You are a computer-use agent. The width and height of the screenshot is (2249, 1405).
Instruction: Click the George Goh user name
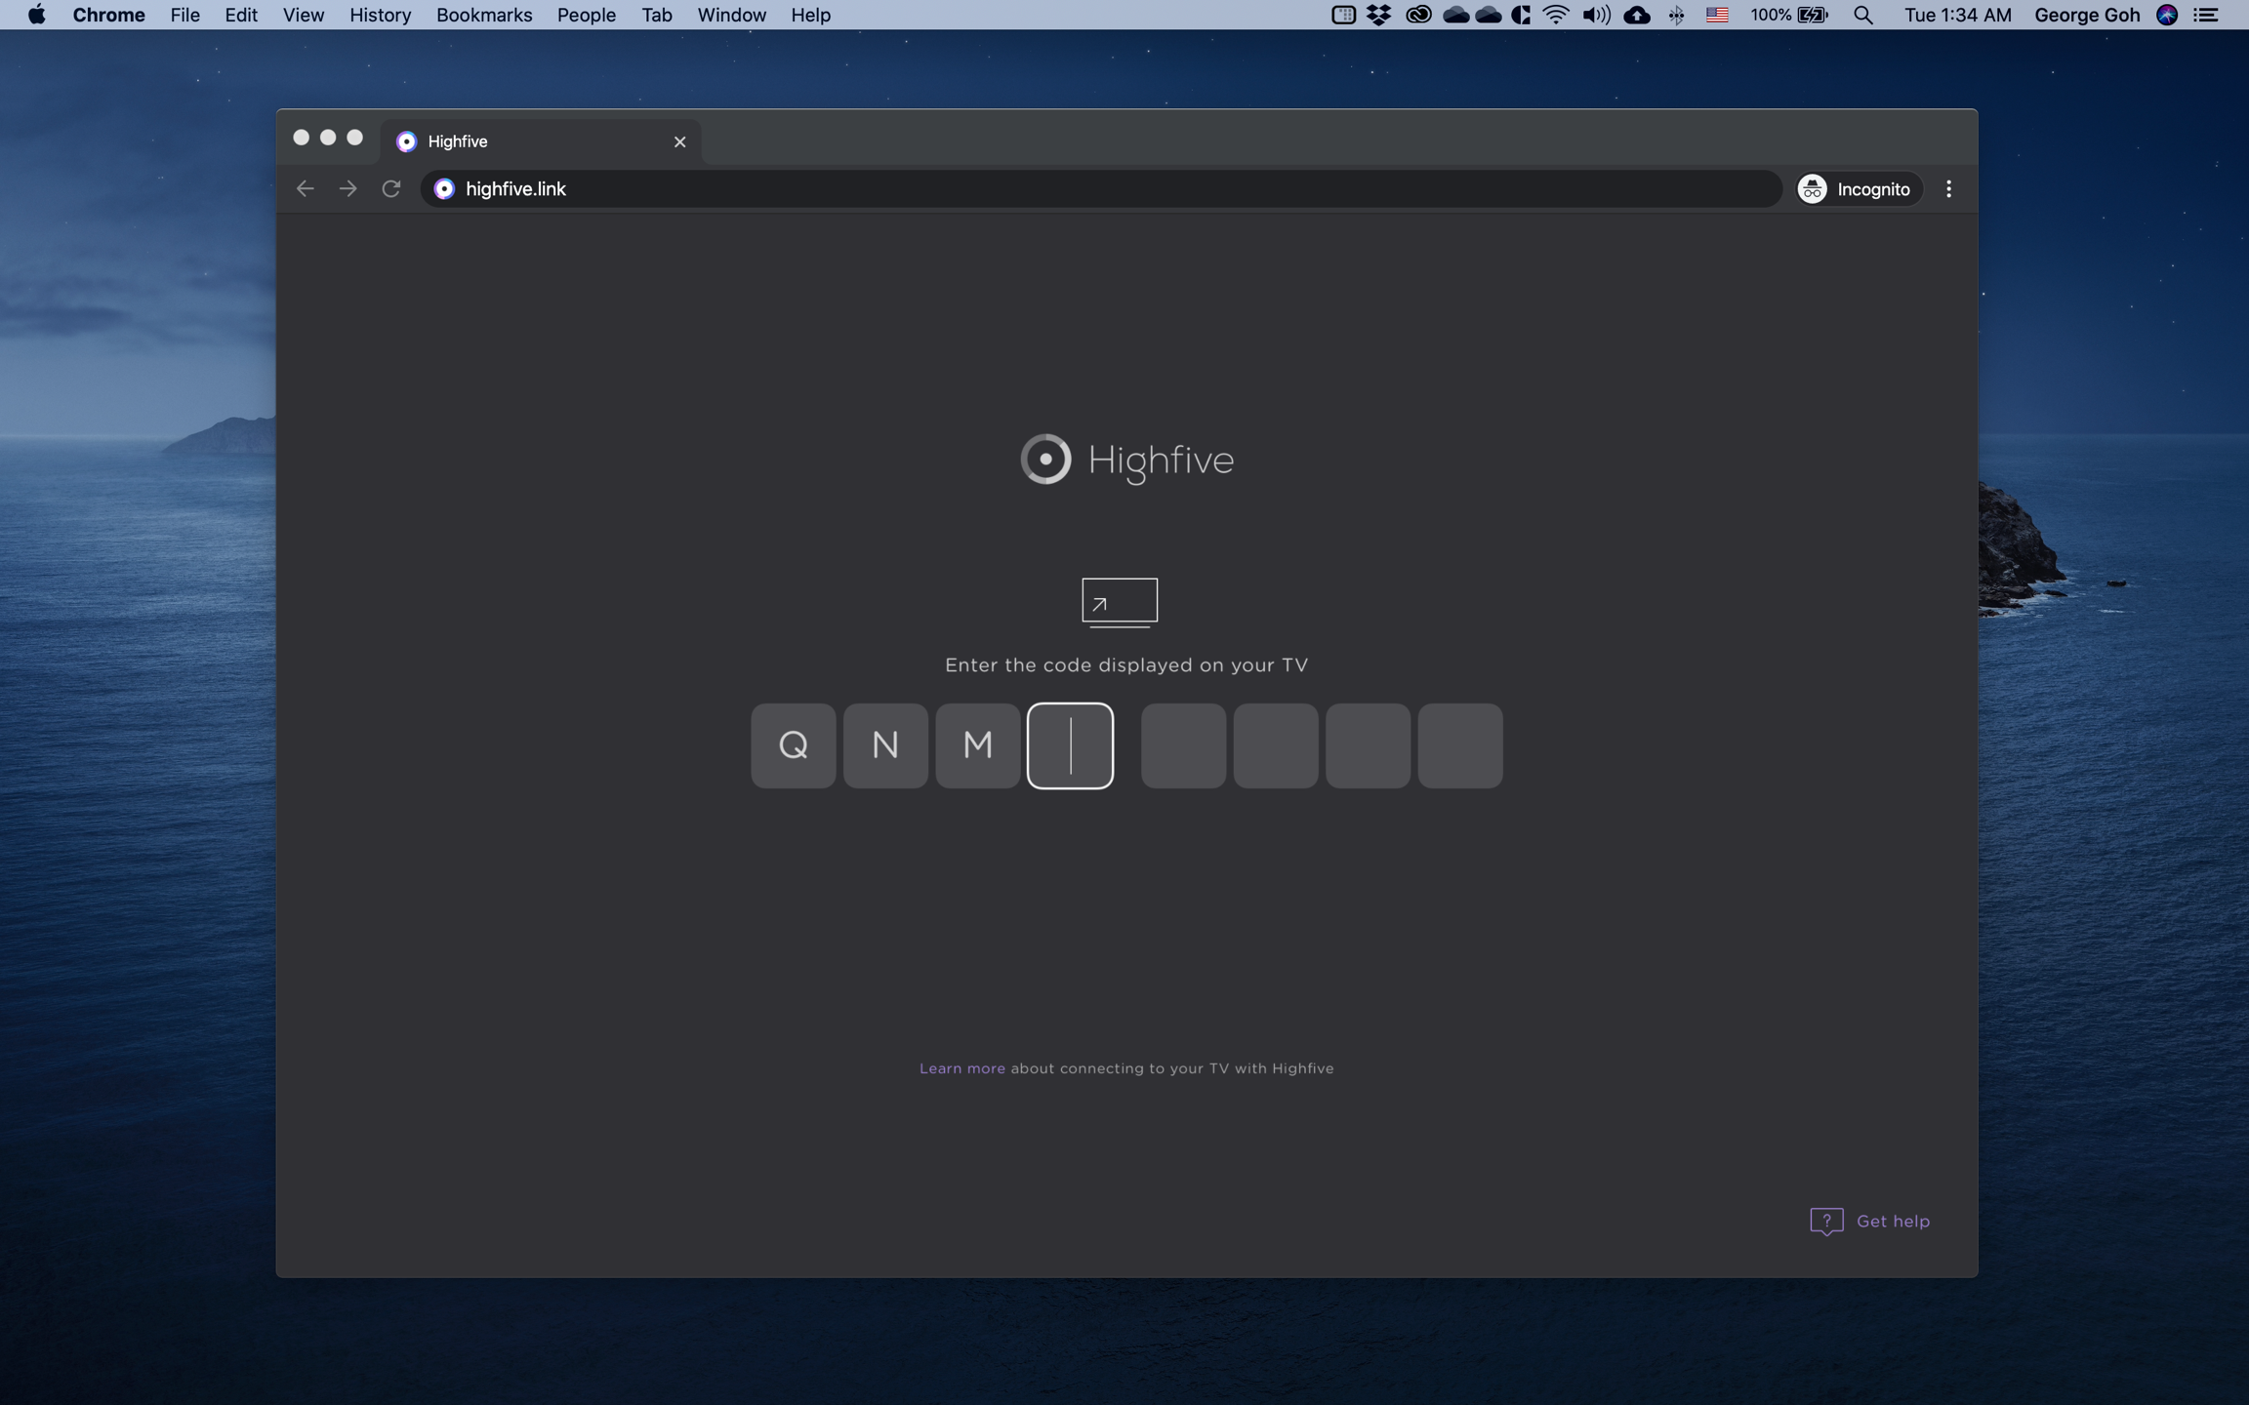2086,15
